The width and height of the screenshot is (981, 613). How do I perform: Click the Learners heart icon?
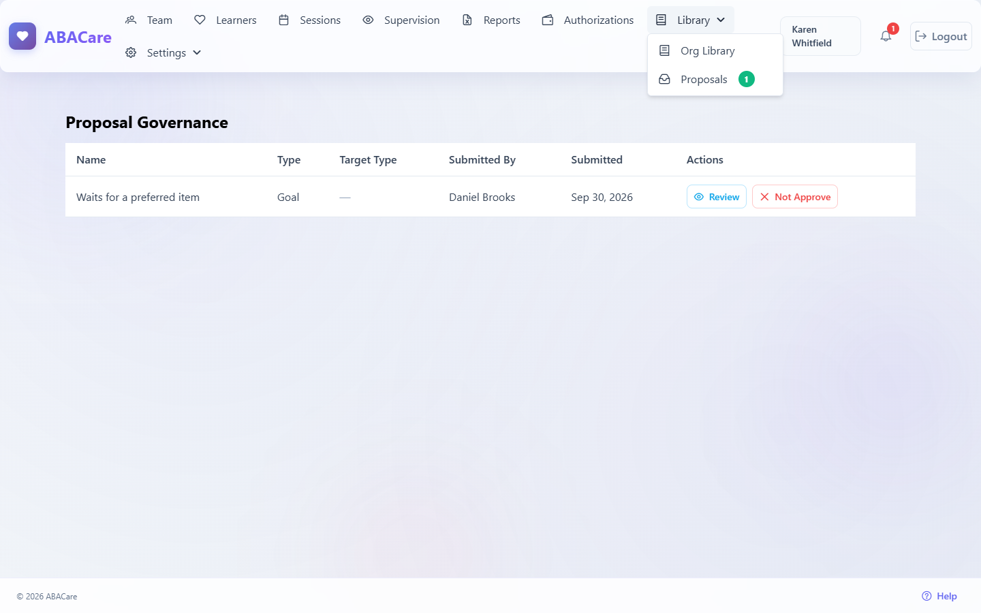[x=200, y=20]
